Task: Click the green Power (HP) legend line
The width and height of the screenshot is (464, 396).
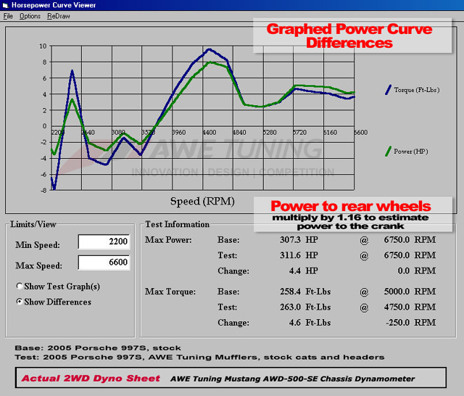Action: pos(388,152)
